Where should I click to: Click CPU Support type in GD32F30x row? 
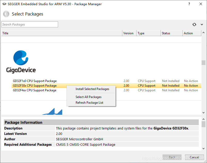coord(147,86)
